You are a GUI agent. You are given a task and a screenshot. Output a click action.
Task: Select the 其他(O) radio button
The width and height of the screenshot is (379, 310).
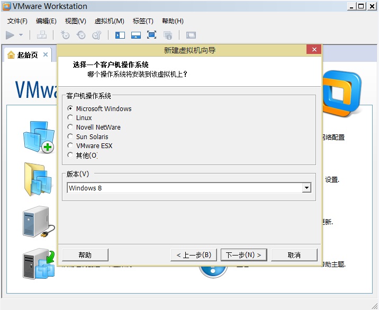[70, 155]
